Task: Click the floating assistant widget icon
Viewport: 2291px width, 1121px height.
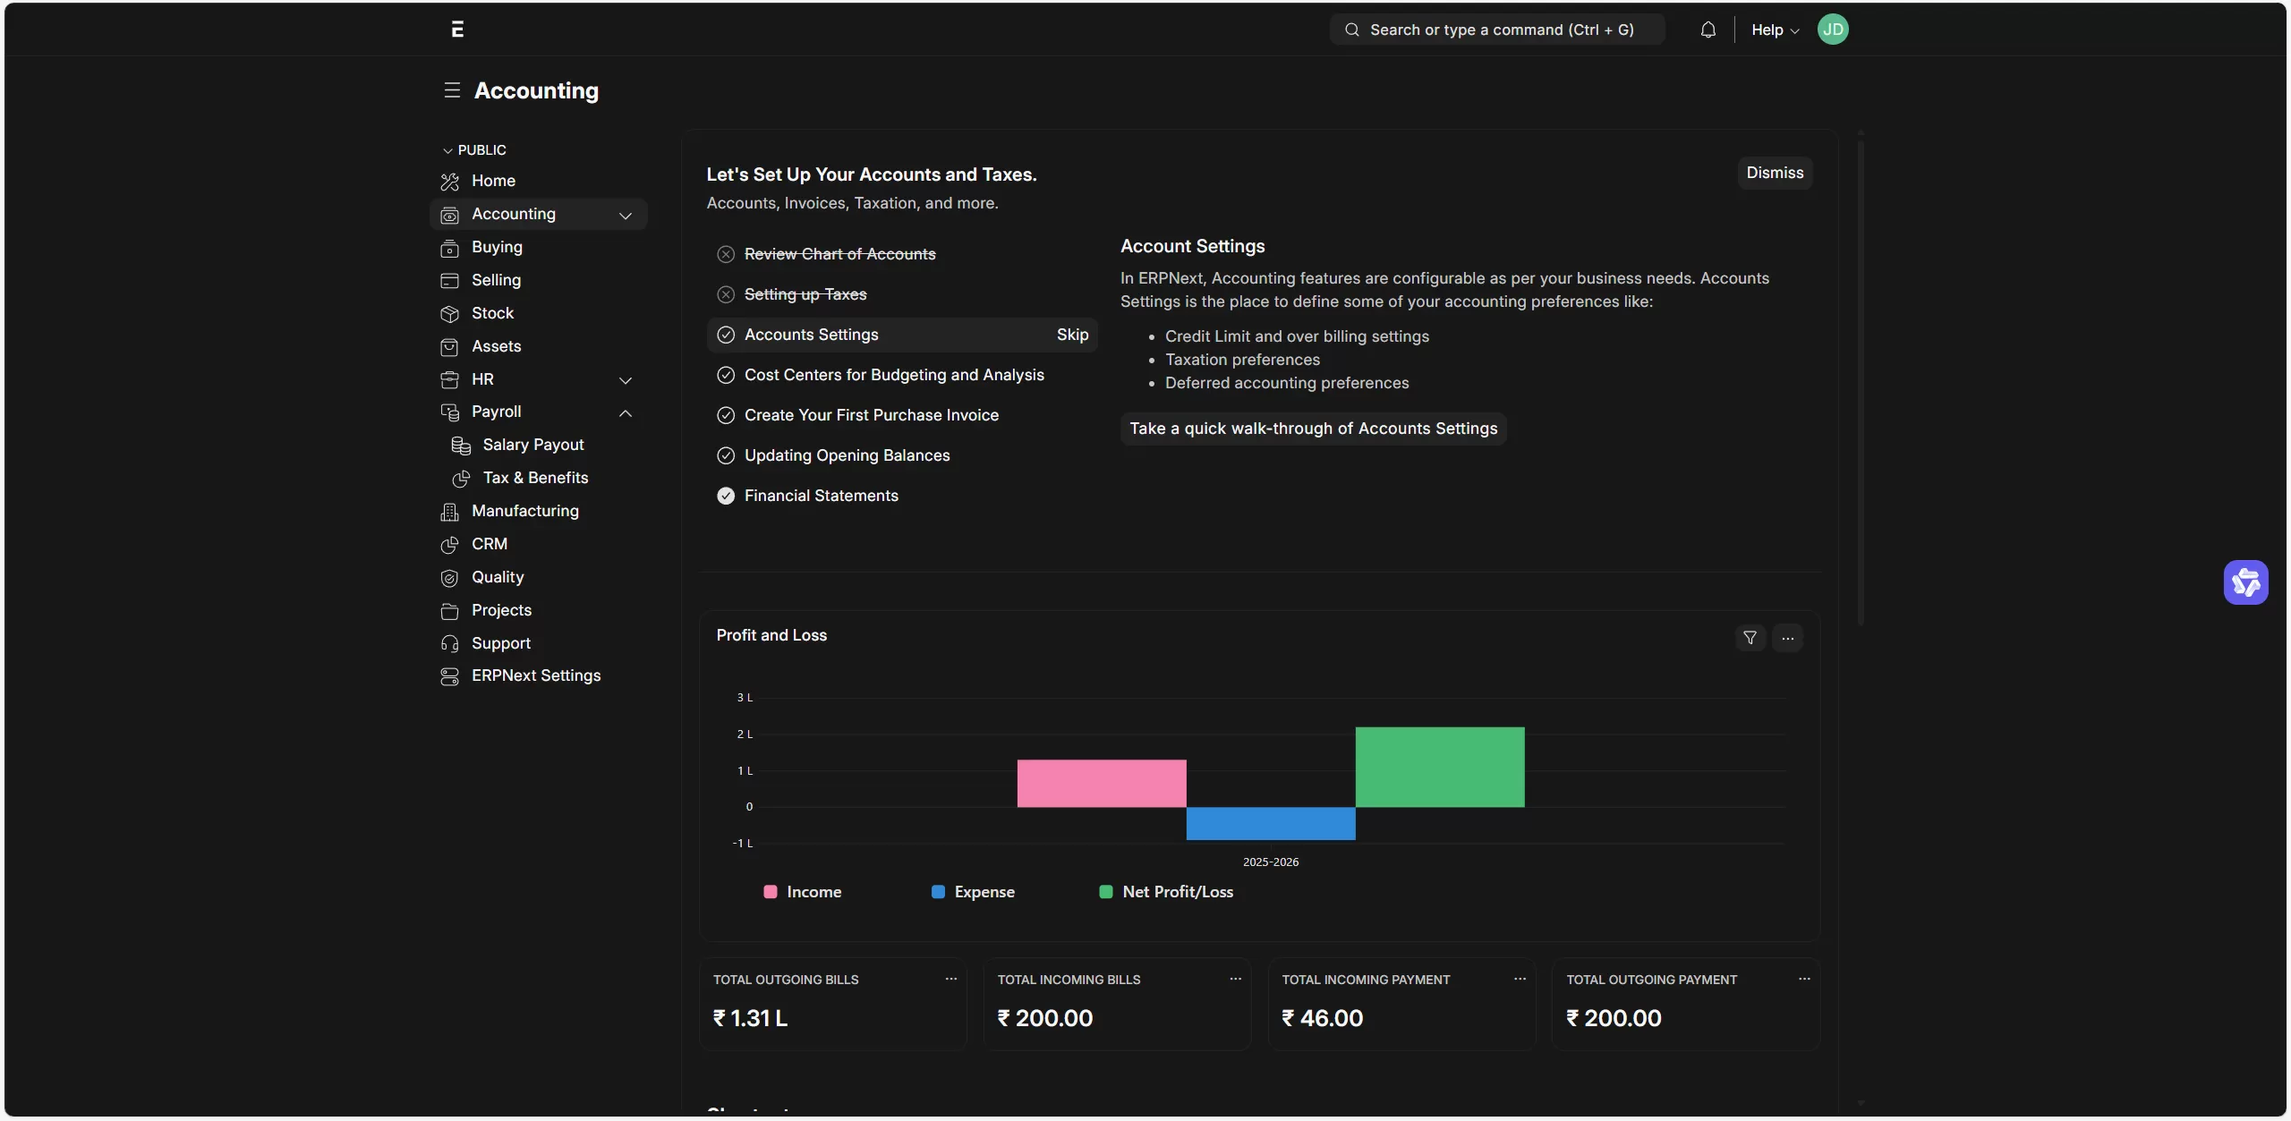Action: (2245, 582)
